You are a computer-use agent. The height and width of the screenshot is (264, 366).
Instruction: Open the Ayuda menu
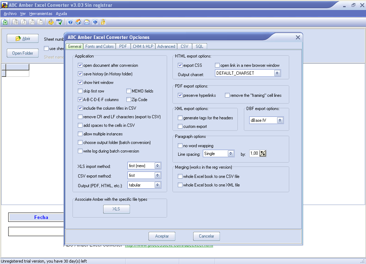pos(61,14)
